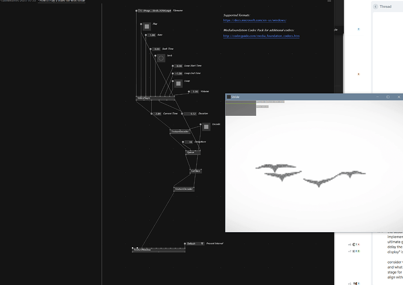The image size is (403, 285).
Task: Toggle the Play box in the patch
Action: point(146,26)
